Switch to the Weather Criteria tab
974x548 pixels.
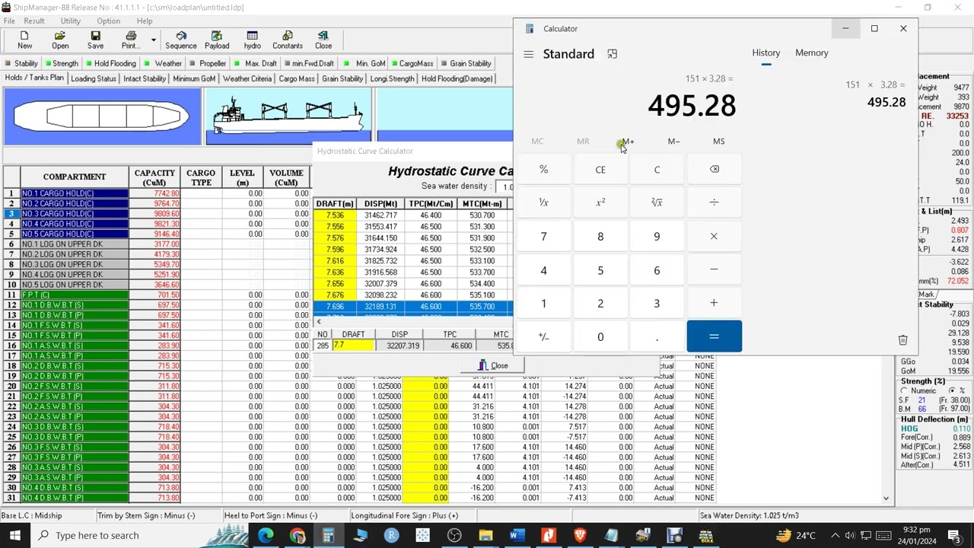(247, 78)
